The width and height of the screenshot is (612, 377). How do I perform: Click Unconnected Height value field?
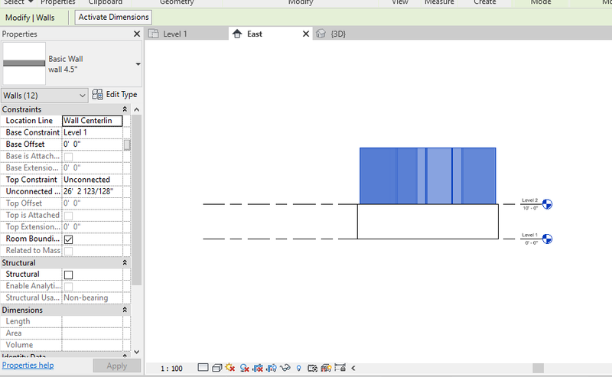92,191
